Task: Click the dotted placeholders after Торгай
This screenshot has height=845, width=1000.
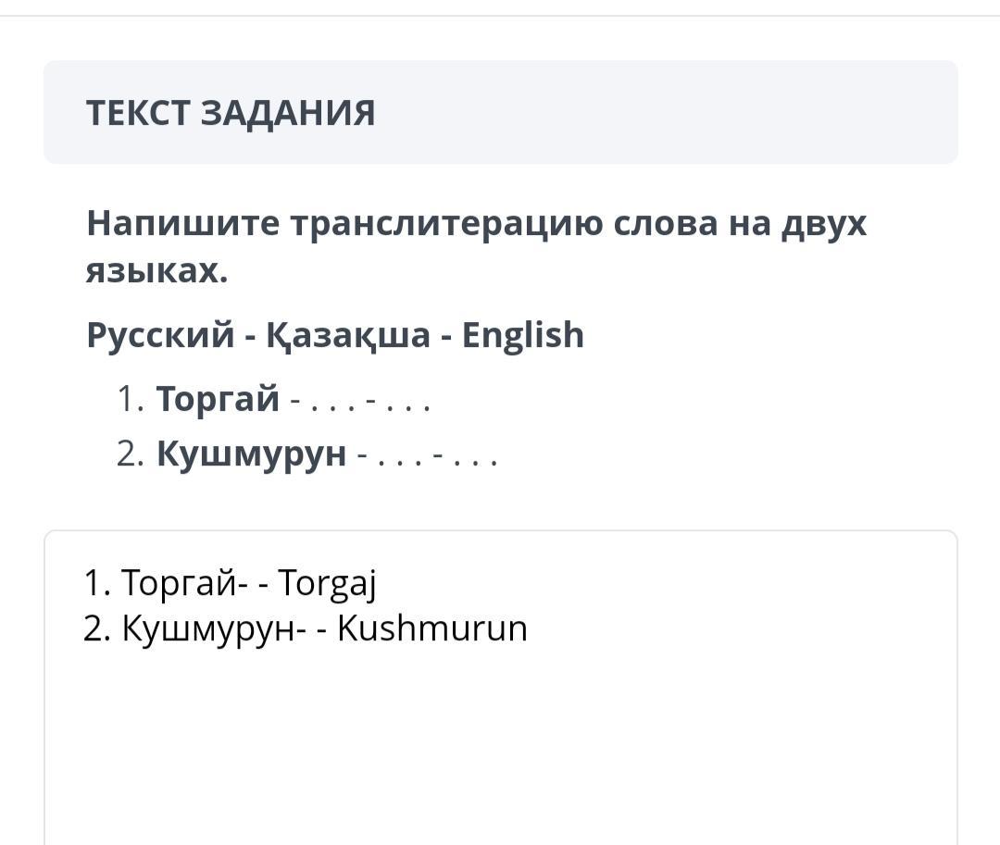Action: [x=361, y=402]
